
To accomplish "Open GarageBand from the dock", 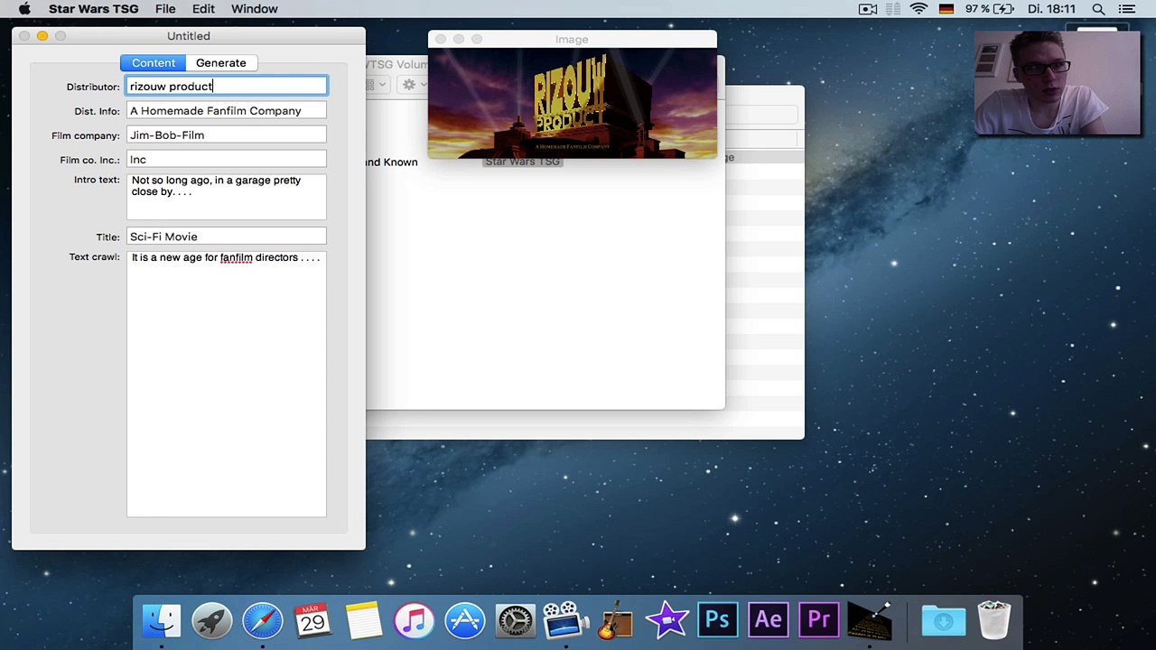I will coord(616,621).
